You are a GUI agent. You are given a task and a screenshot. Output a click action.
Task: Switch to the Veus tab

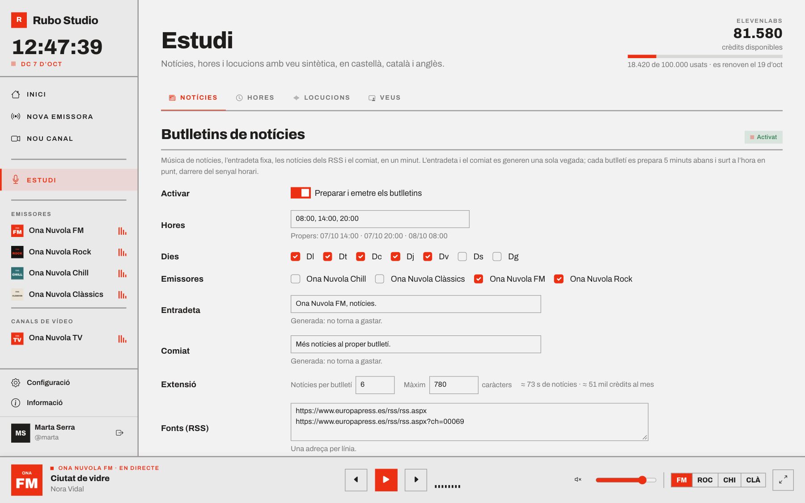pos(385,97)
